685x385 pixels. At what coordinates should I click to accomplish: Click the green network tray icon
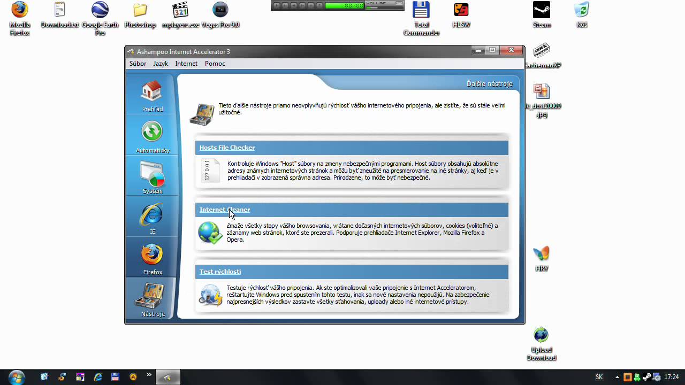click(637, 377)
